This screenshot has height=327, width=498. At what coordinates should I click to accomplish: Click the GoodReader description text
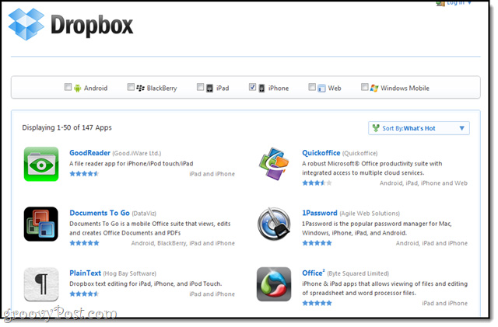(132, 164)
